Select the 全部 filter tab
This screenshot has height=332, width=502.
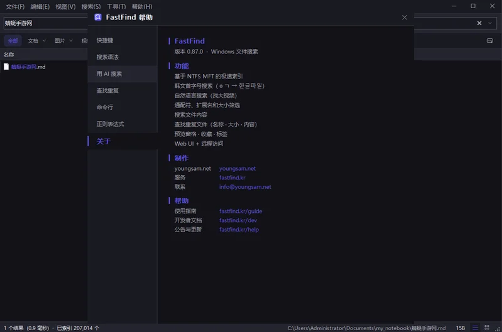point(13,41)
